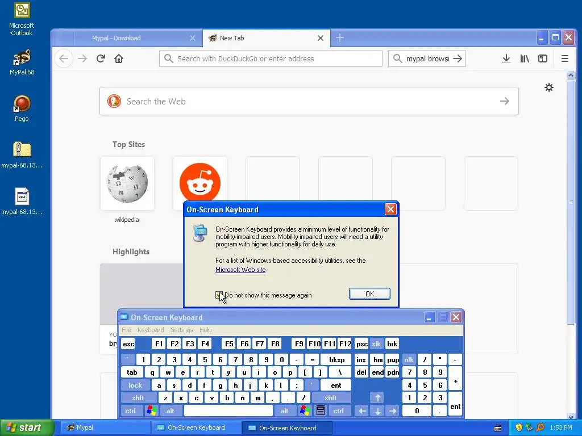The width and height of the screenshot is (582, 436).
Task: Select the MyPal 68 desktop shortcut
Action: click(x=22, y=62)
